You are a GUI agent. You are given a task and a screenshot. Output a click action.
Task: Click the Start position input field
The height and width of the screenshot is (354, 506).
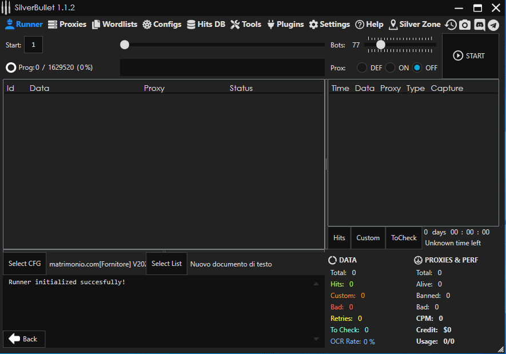33,45
